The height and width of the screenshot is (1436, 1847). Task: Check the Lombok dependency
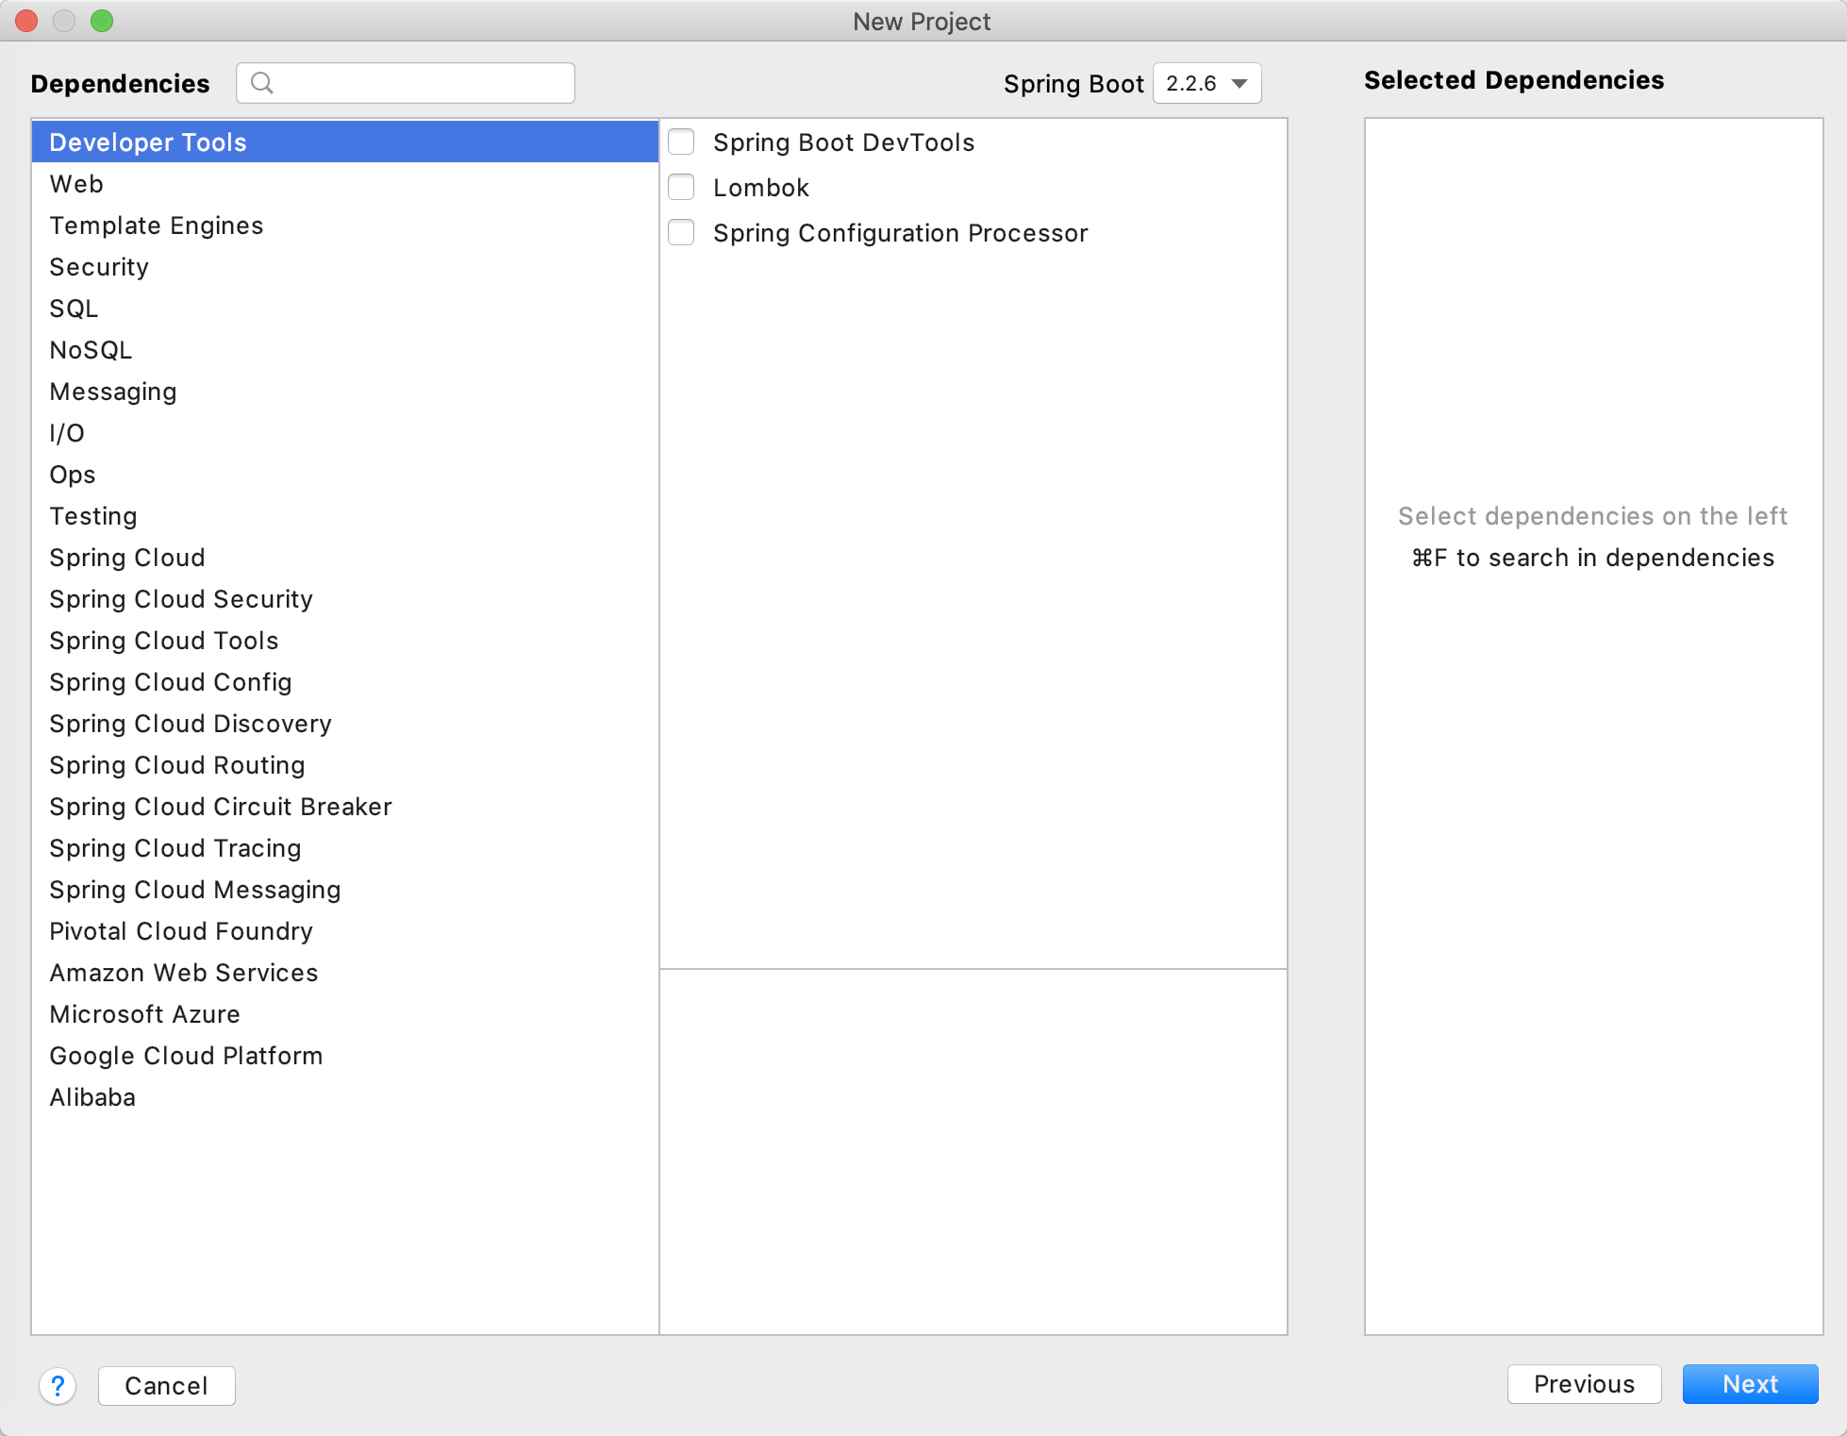[x=681, y=188]
